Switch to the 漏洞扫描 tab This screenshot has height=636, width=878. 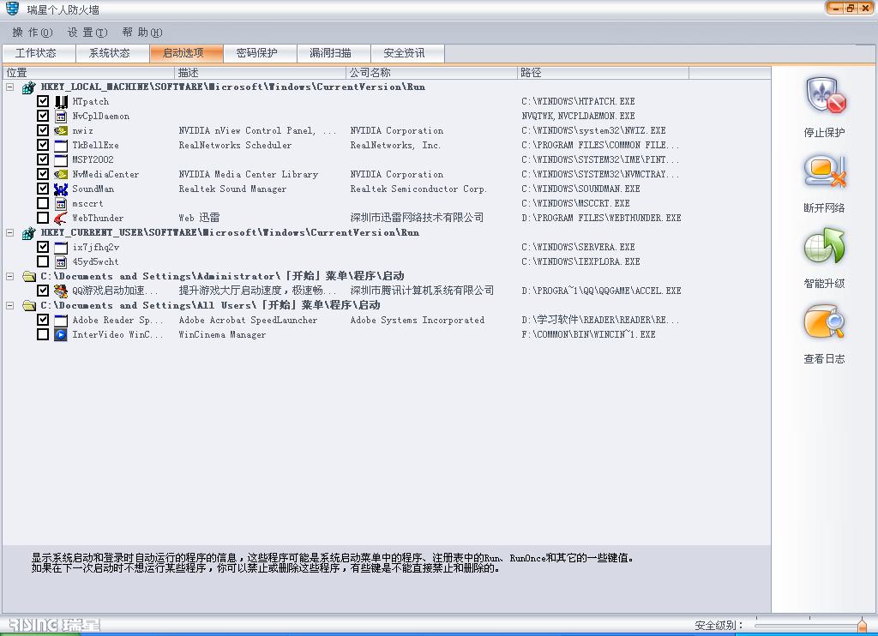[334, 53]
